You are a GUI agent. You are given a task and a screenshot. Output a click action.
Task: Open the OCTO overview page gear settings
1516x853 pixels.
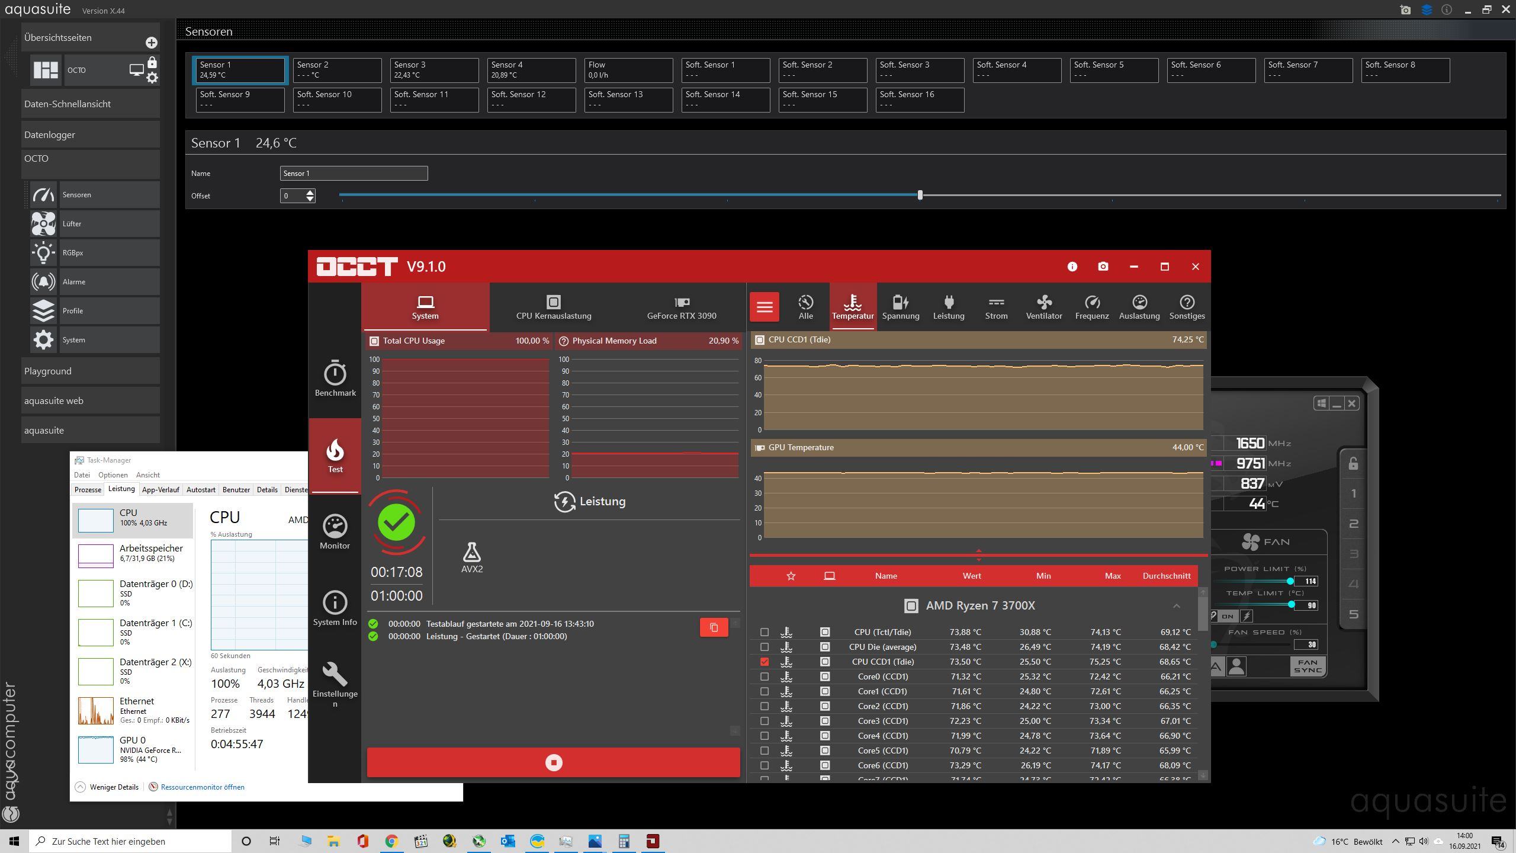152,78
